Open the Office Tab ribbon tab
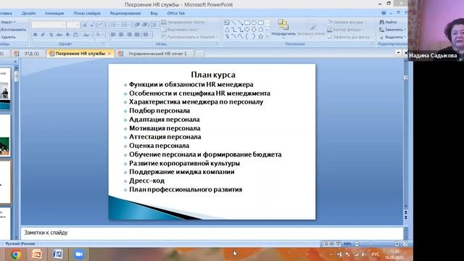This screenshot has height=261, width=464. coord(175,13)
